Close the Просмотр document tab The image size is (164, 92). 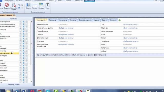click(x=14, y=15)
